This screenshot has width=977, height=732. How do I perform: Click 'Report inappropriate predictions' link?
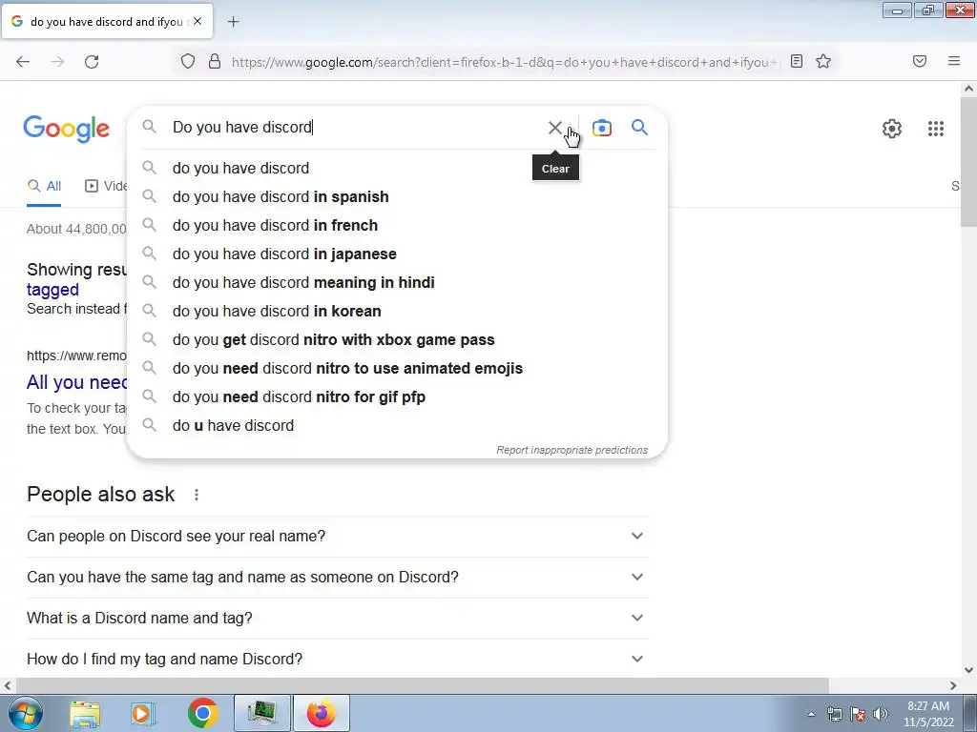[572, 450]
